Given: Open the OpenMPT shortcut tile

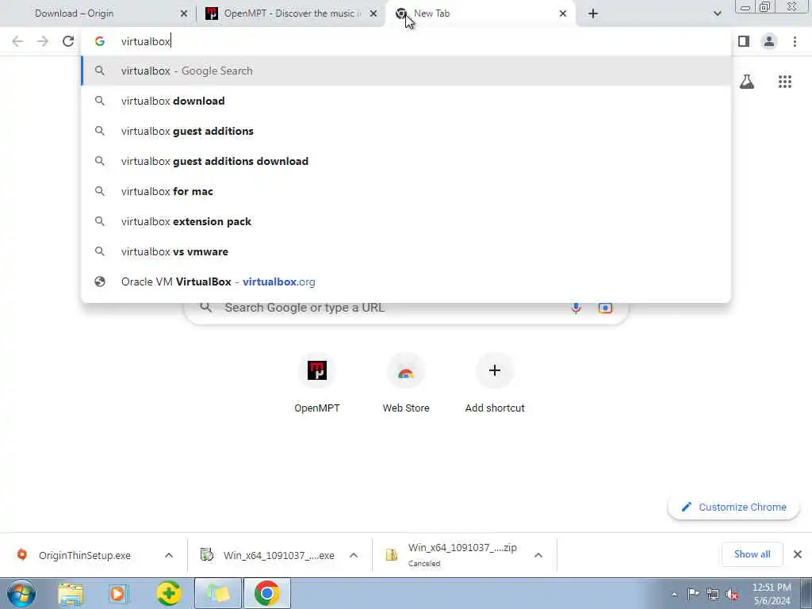Looking at the screenshot, I should pos(317,383).
